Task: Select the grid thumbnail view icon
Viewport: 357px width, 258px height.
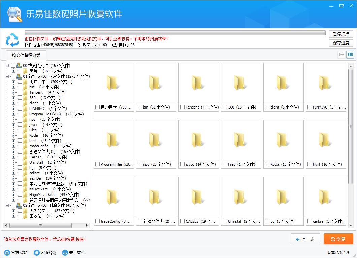Action: click(x=350, y=54)
